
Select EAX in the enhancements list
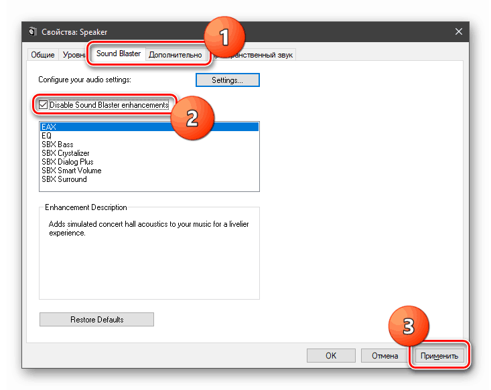tap(149, 126)
